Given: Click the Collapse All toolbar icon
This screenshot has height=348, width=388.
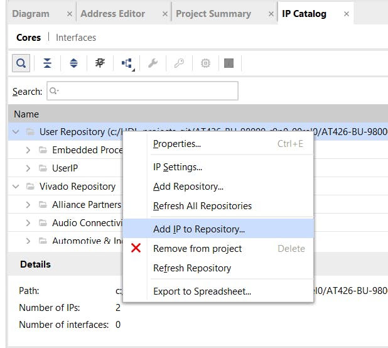Looking at the screenshot, I should 47,63.
